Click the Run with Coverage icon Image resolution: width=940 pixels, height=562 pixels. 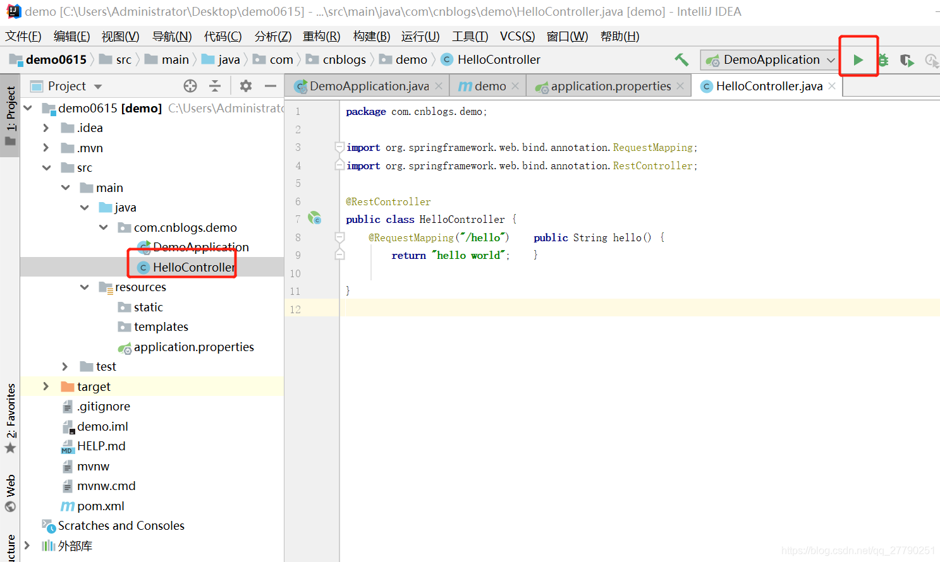[x=907, y=60]
